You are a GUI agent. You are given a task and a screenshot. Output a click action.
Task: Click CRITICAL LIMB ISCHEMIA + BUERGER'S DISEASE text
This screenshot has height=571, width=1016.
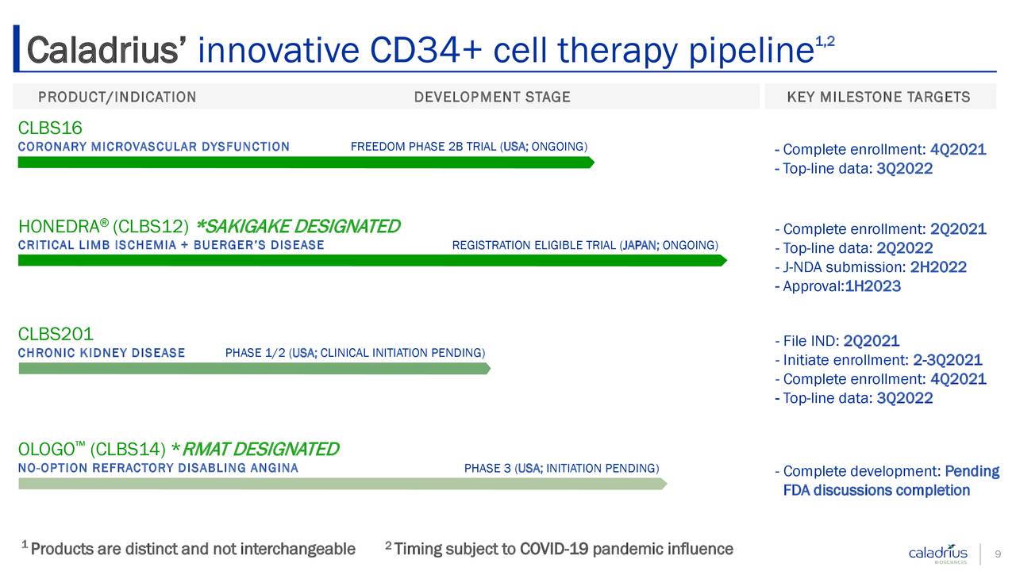171,245
